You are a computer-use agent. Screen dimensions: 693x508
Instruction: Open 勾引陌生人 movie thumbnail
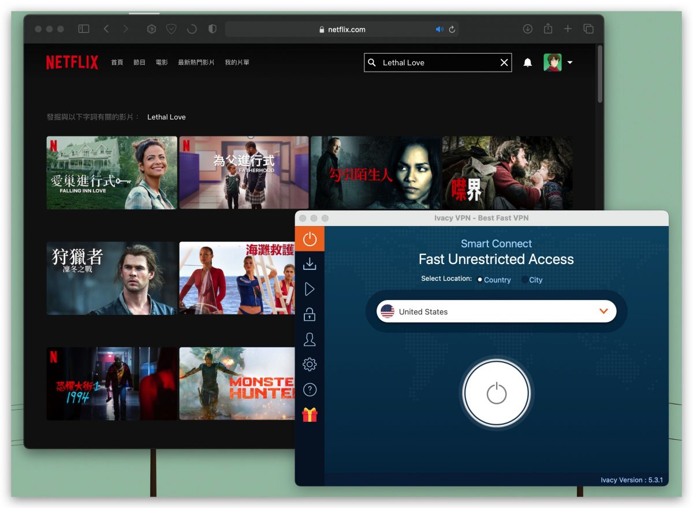click(x=376, y=173)
